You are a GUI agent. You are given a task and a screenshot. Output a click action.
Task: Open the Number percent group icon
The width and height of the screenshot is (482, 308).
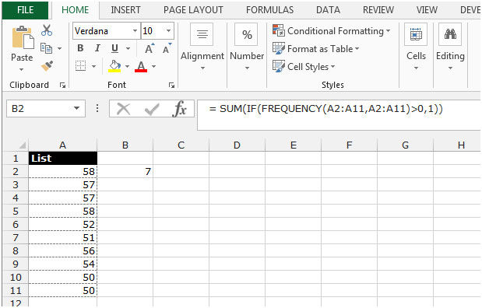click(247, 34)
